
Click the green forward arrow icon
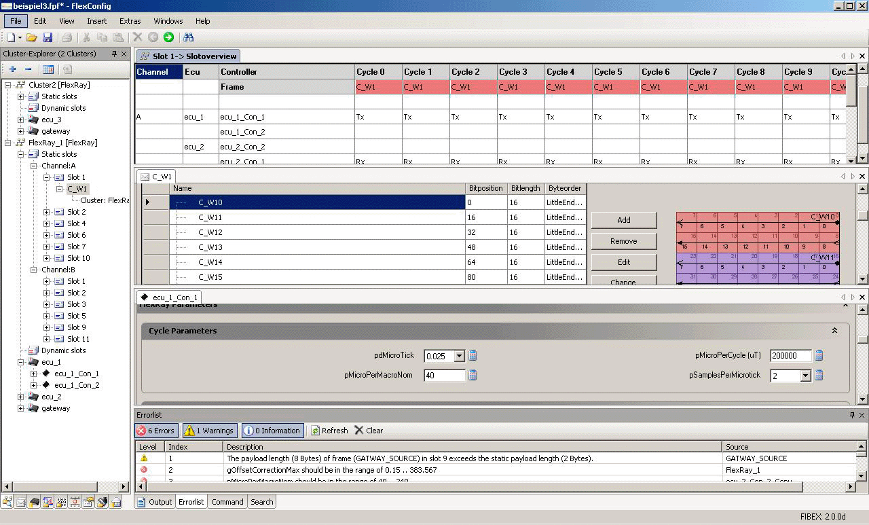click(168, 37)
